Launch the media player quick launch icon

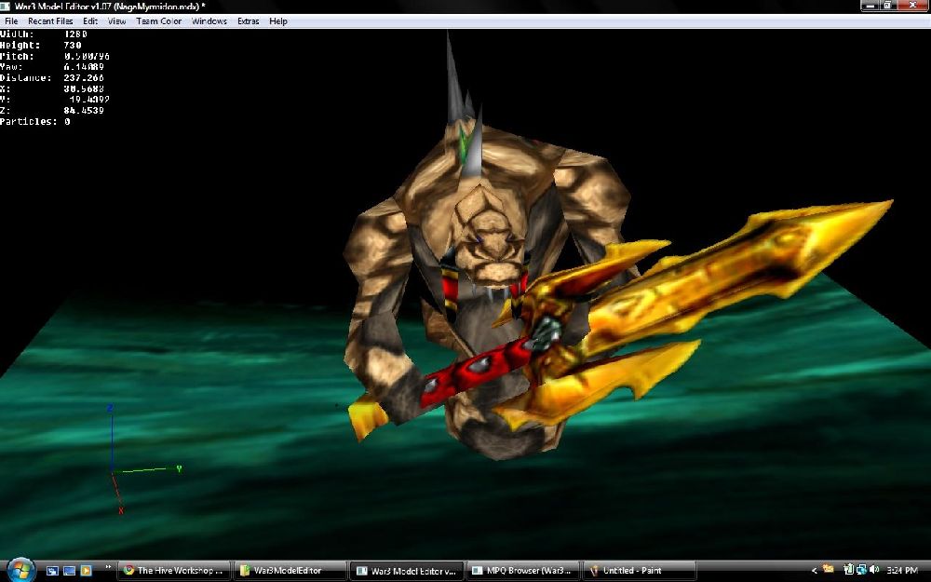tap(86, 571)
